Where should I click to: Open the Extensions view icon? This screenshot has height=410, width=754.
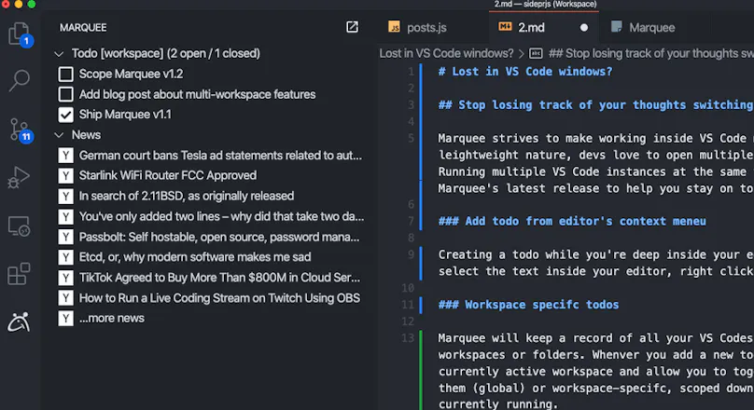click(x=20, y=274)
